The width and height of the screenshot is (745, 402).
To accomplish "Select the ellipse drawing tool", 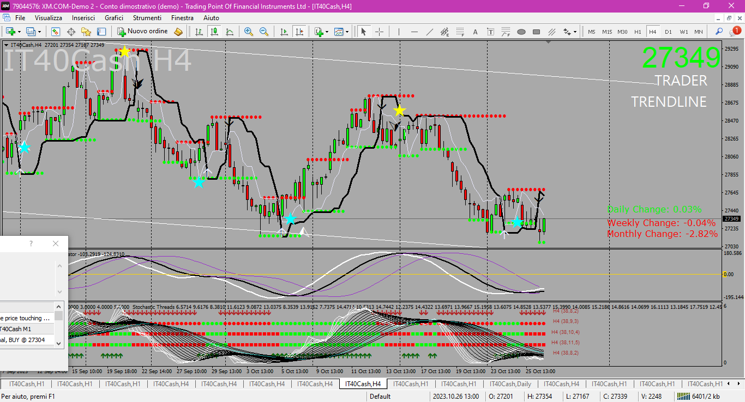I will (x=521, y=32).
